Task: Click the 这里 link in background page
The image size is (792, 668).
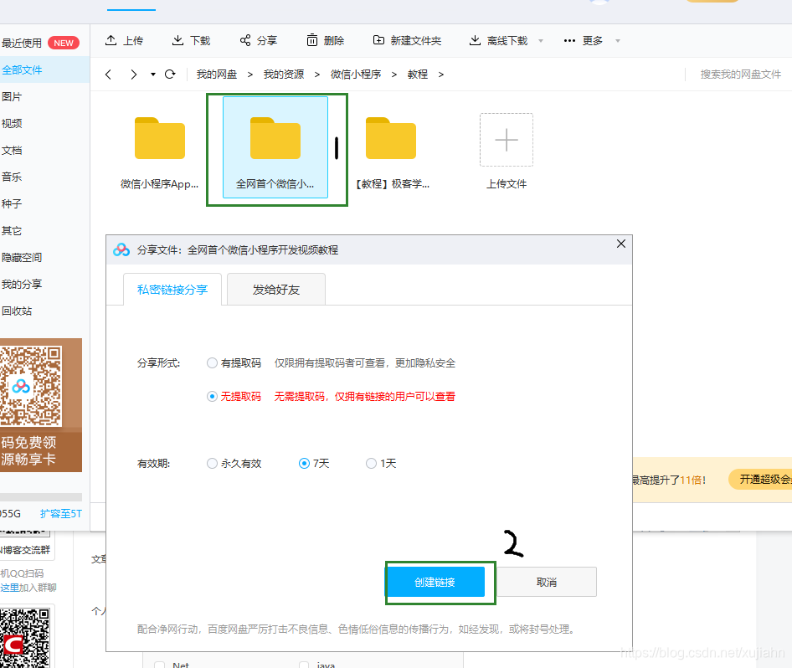Action: pos(9,587)
